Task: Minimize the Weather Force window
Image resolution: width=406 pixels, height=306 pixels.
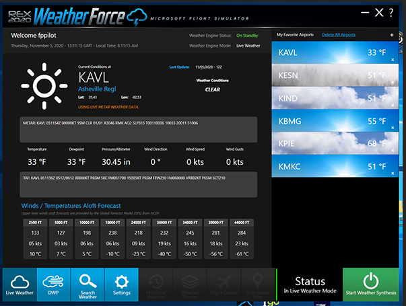Action: [x=365, y=12]
